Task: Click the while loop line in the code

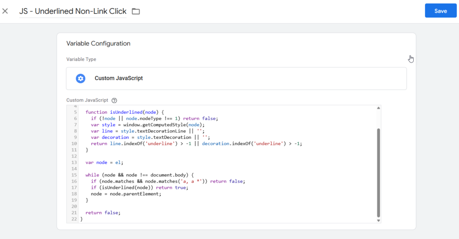Action: [139, 175]
